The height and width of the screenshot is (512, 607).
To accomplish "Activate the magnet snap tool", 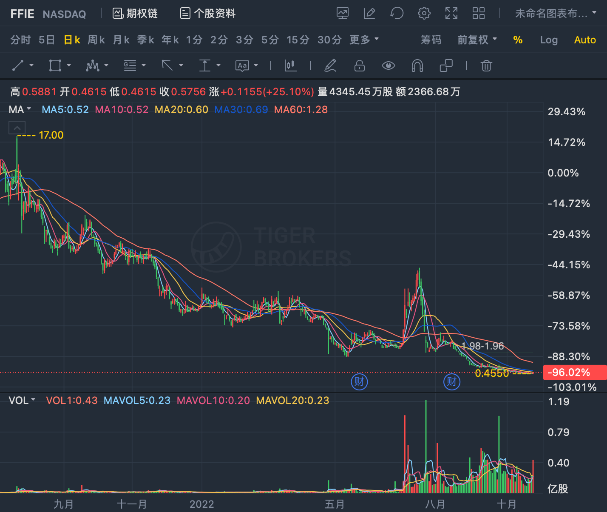I will coord(417,65).
